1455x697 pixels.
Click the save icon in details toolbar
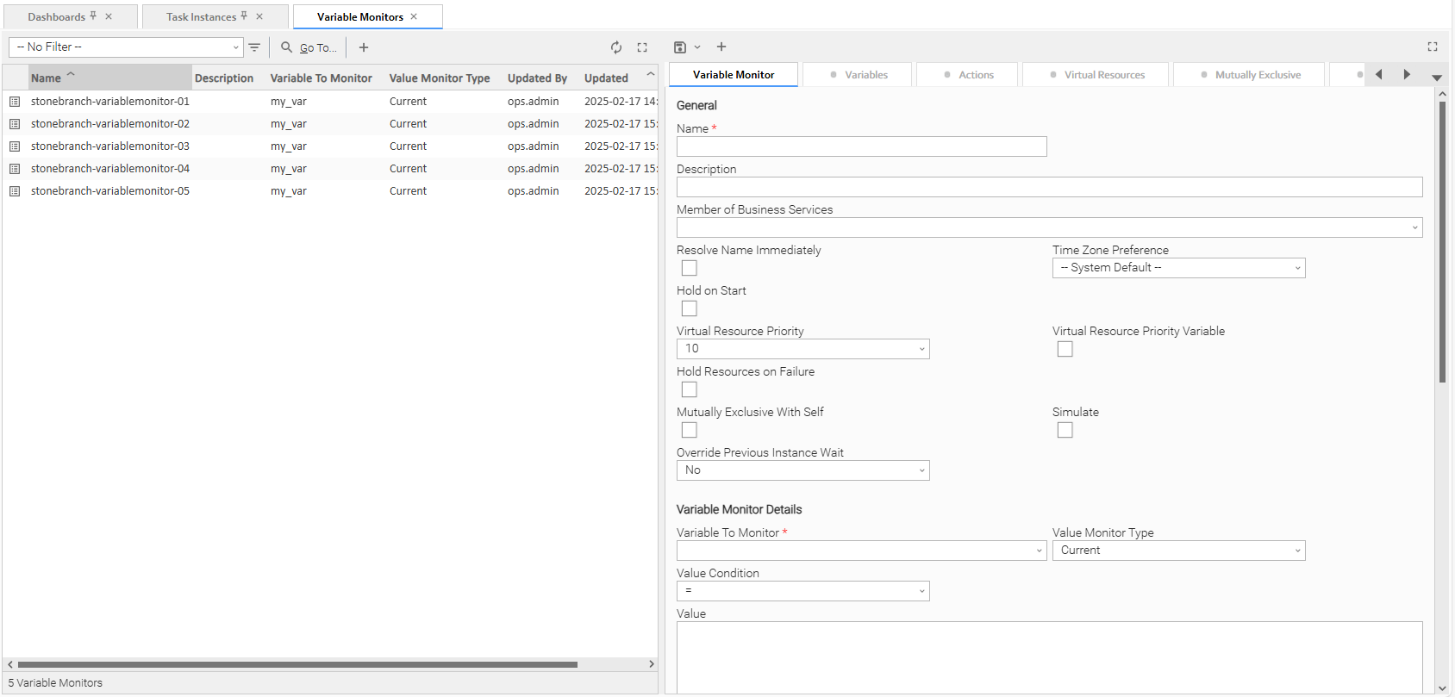coord(680,47)
